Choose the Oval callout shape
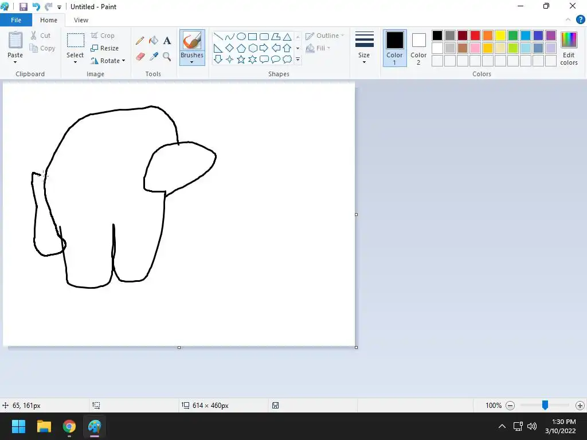The height and width of the screenshot is (440, 587). tap(276, 59)
